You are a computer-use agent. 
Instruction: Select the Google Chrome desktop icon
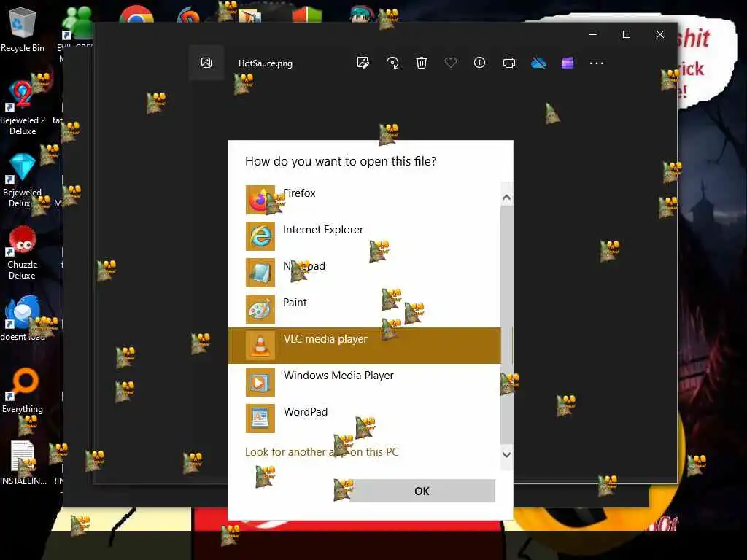click(136, 15)
